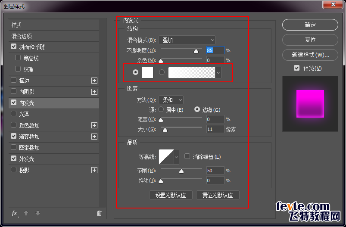Open 外发光 settings row
The height and width of the screenshot is (227, 346).
[54, 159]
